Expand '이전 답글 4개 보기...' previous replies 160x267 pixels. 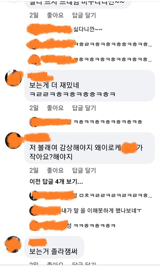click(x=56, y=182)
